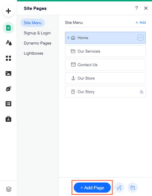Open the Blog pen nib icon
This screenshot has width=152, height=196.
pos(8,89)
